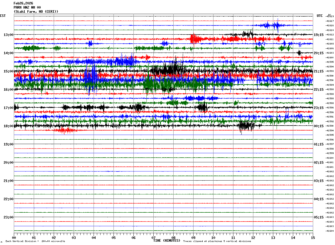Select the 00:15 UTC time label
The height and width of the screenshot is (245, 335).
pyautogui.click(x=318, y=126)
